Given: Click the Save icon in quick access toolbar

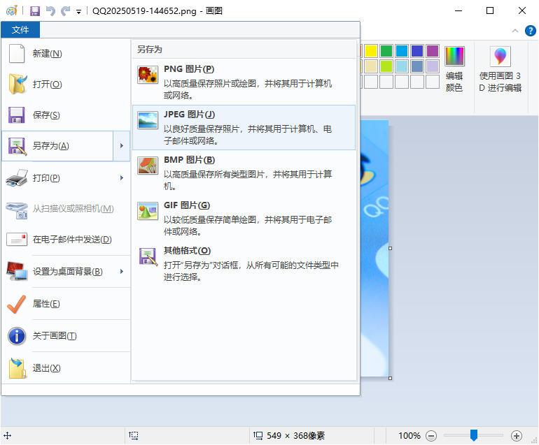Looking at the screenshot, I should tap(35, 11).
